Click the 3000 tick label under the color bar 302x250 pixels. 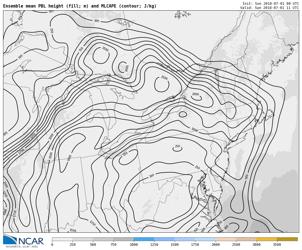coord(256,245)
